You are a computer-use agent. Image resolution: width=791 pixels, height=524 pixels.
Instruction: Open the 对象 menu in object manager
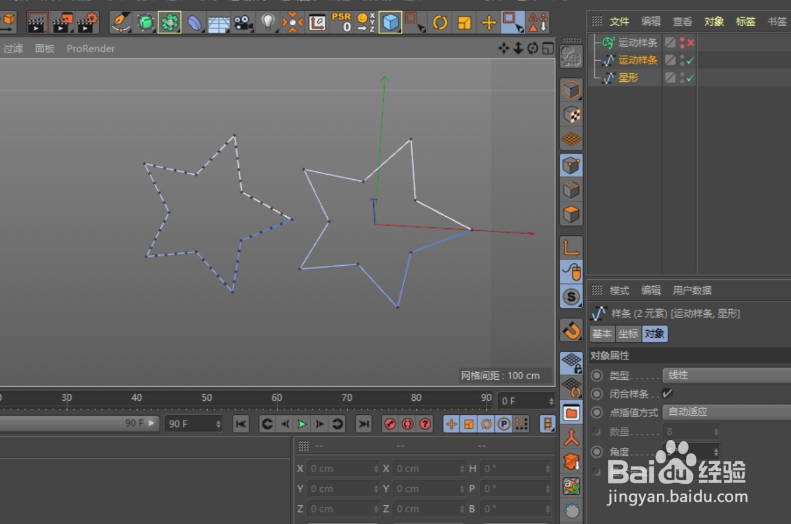pos(714,22)
